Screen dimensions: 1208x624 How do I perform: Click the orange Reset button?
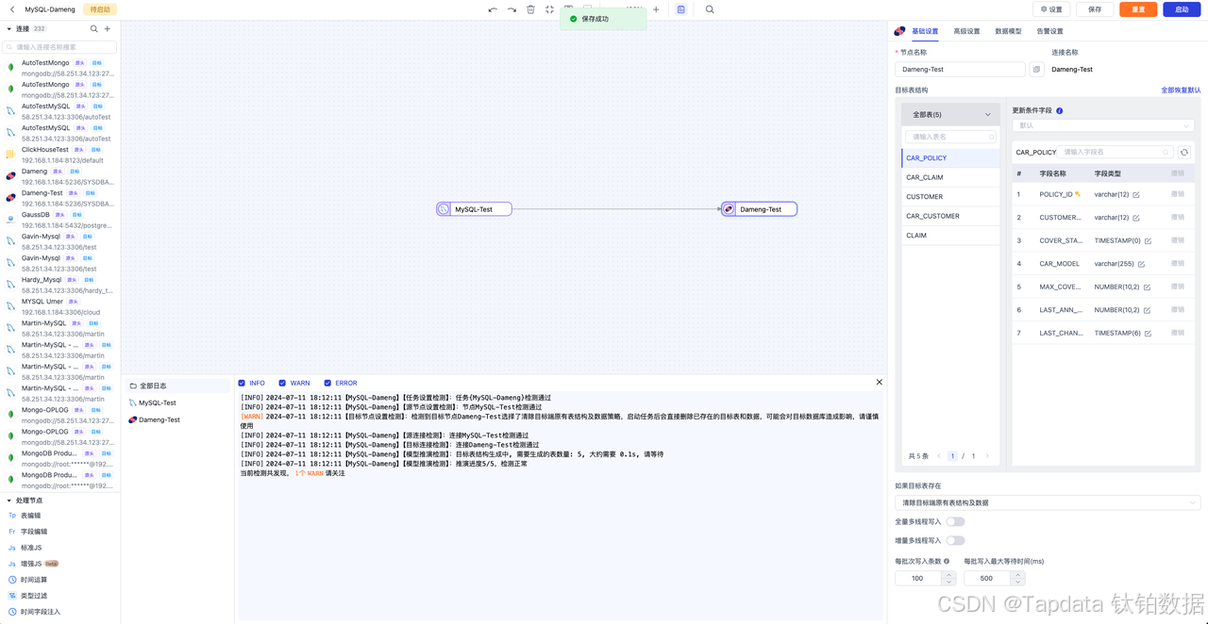(1138, 9)
